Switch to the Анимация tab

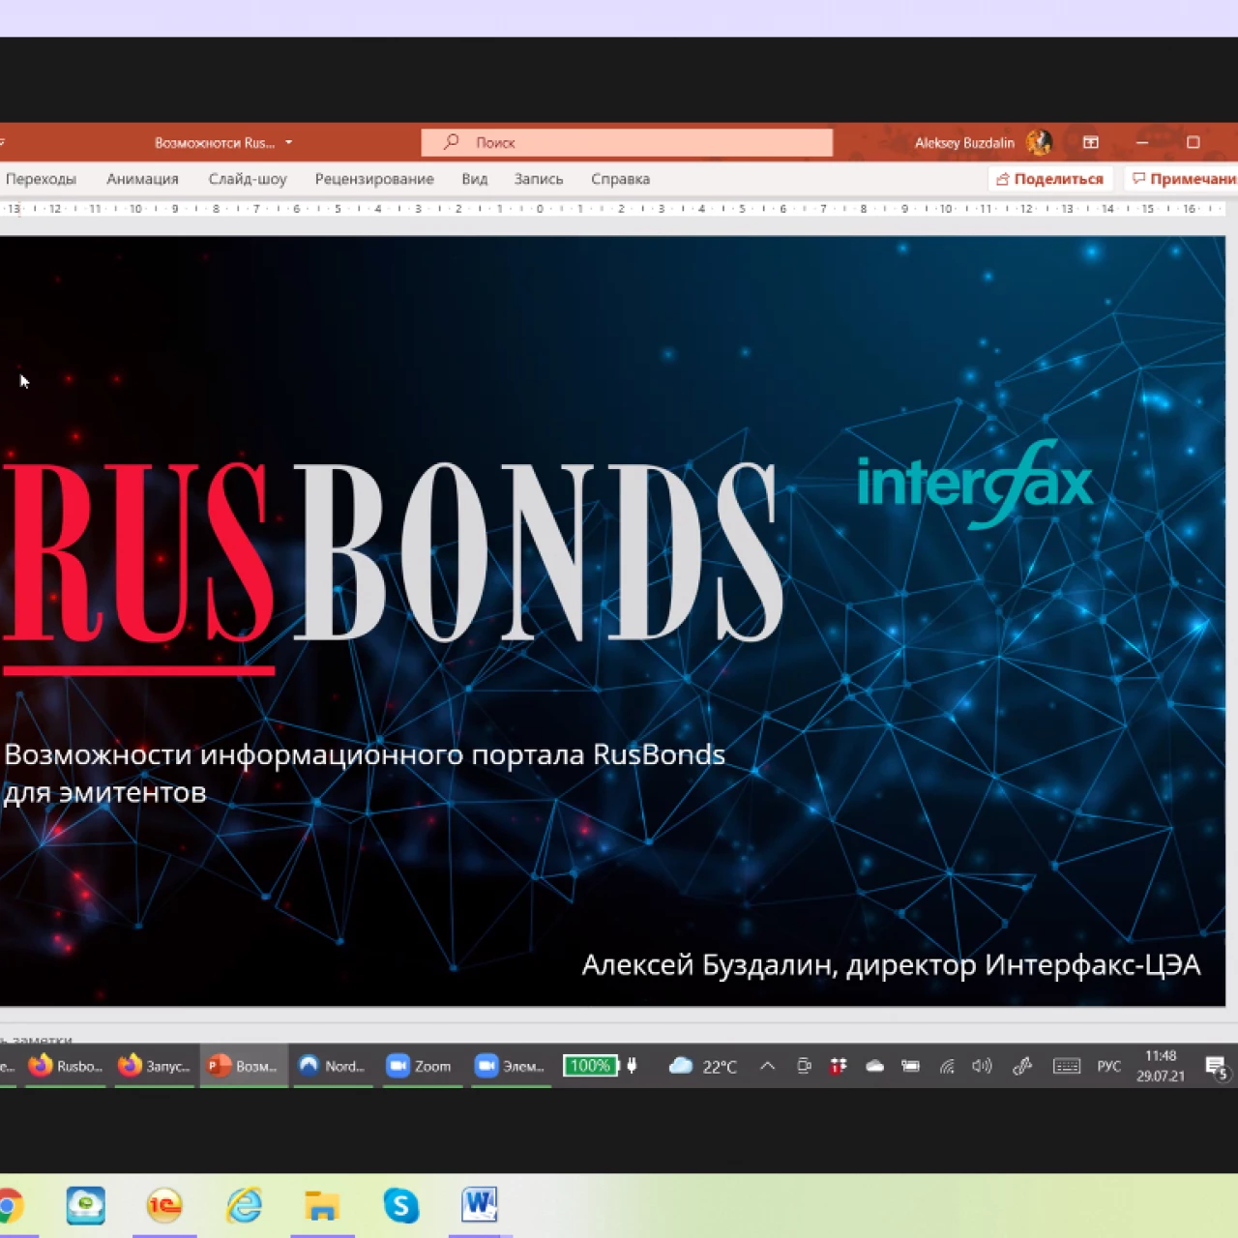pyautogui.click(x=142, y=179)
